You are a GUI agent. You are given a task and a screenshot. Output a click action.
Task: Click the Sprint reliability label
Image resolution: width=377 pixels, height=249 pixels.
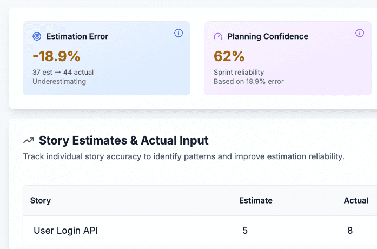(239, 72)
